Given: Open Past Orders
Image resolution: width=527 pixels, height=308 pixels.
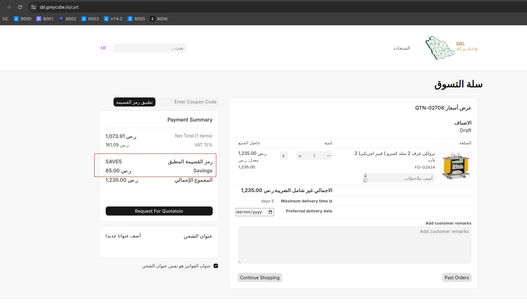Looking at the screenshot, I should 457,278.
